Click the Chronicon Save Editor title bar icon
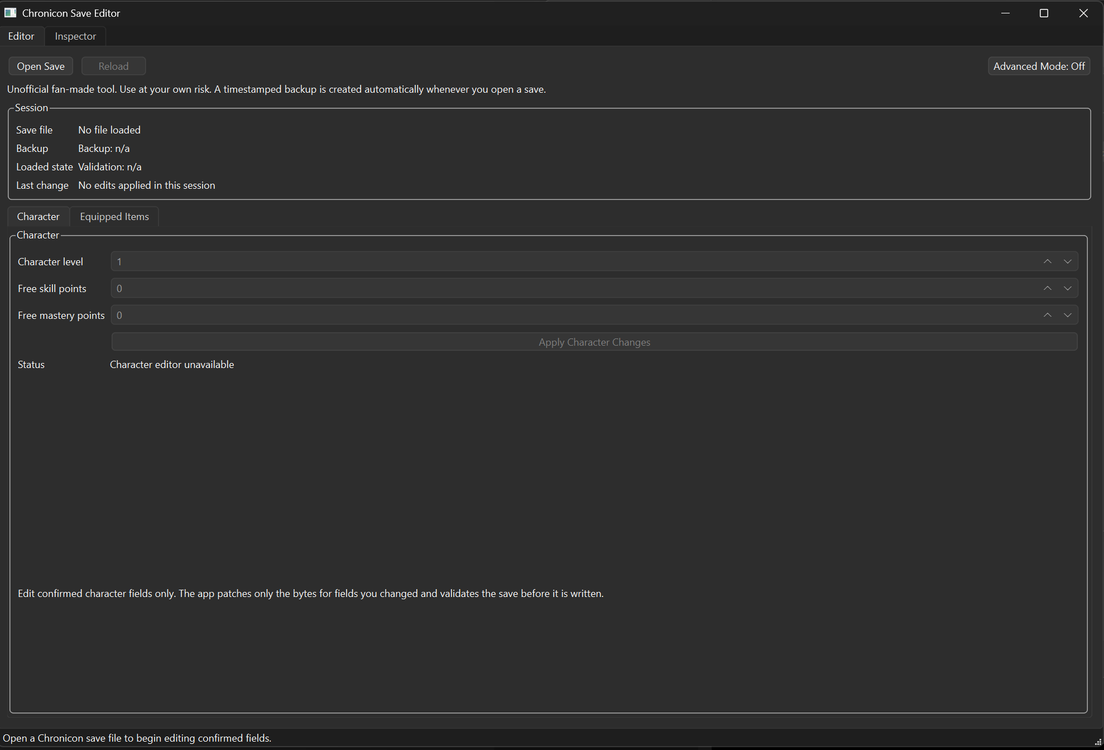The image size is (1104, 750). pyautogui.click(x=10, y=13)
